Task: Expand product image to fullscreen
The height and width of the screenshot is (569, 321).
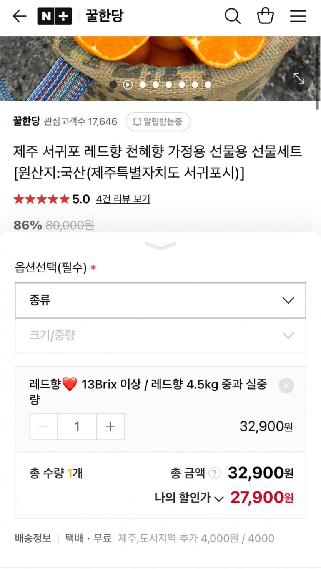Action: pyautogui.click(x=299, y=78)
